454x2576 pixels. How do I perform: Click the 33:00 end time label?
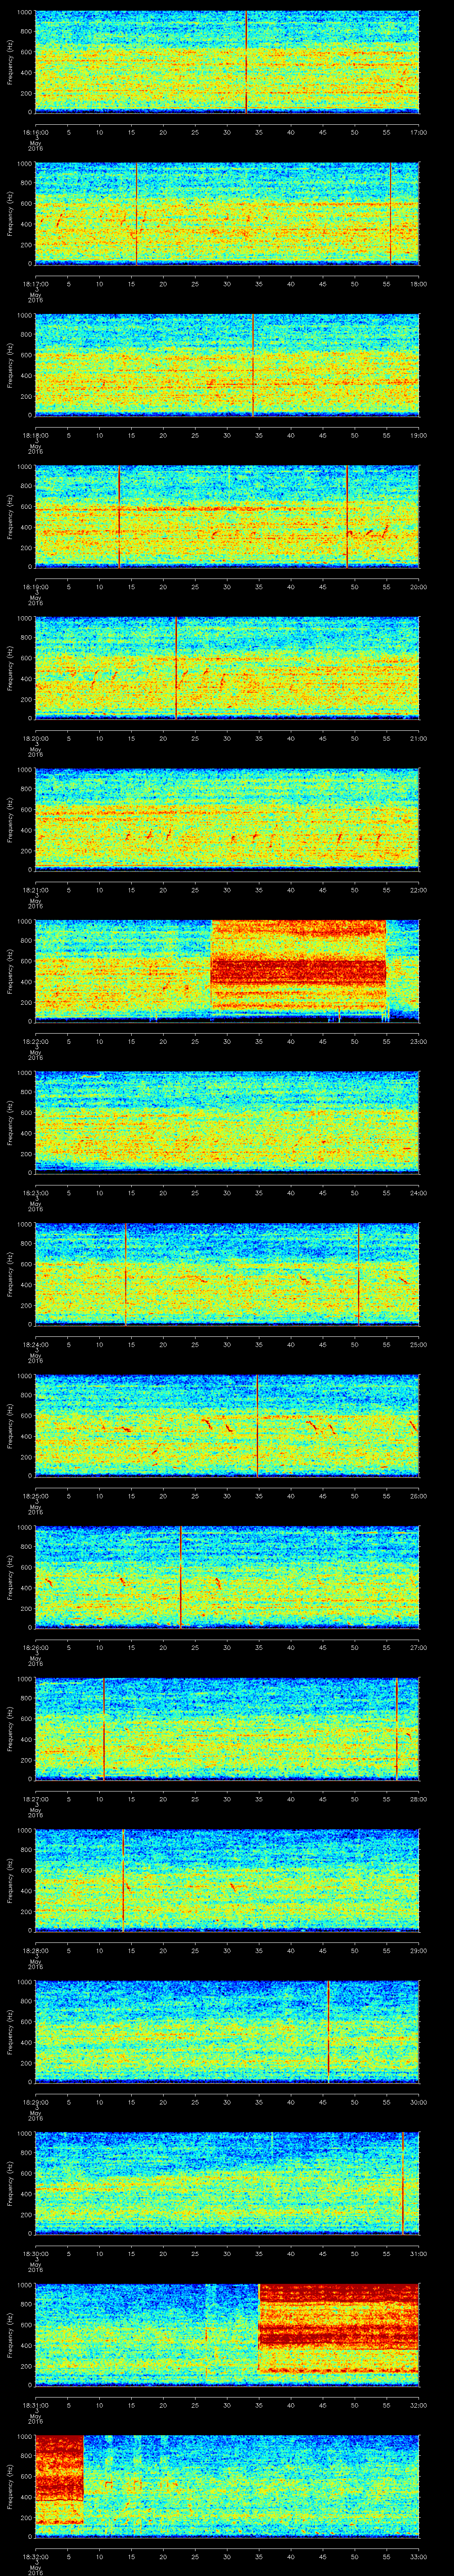coord(419,2557)
